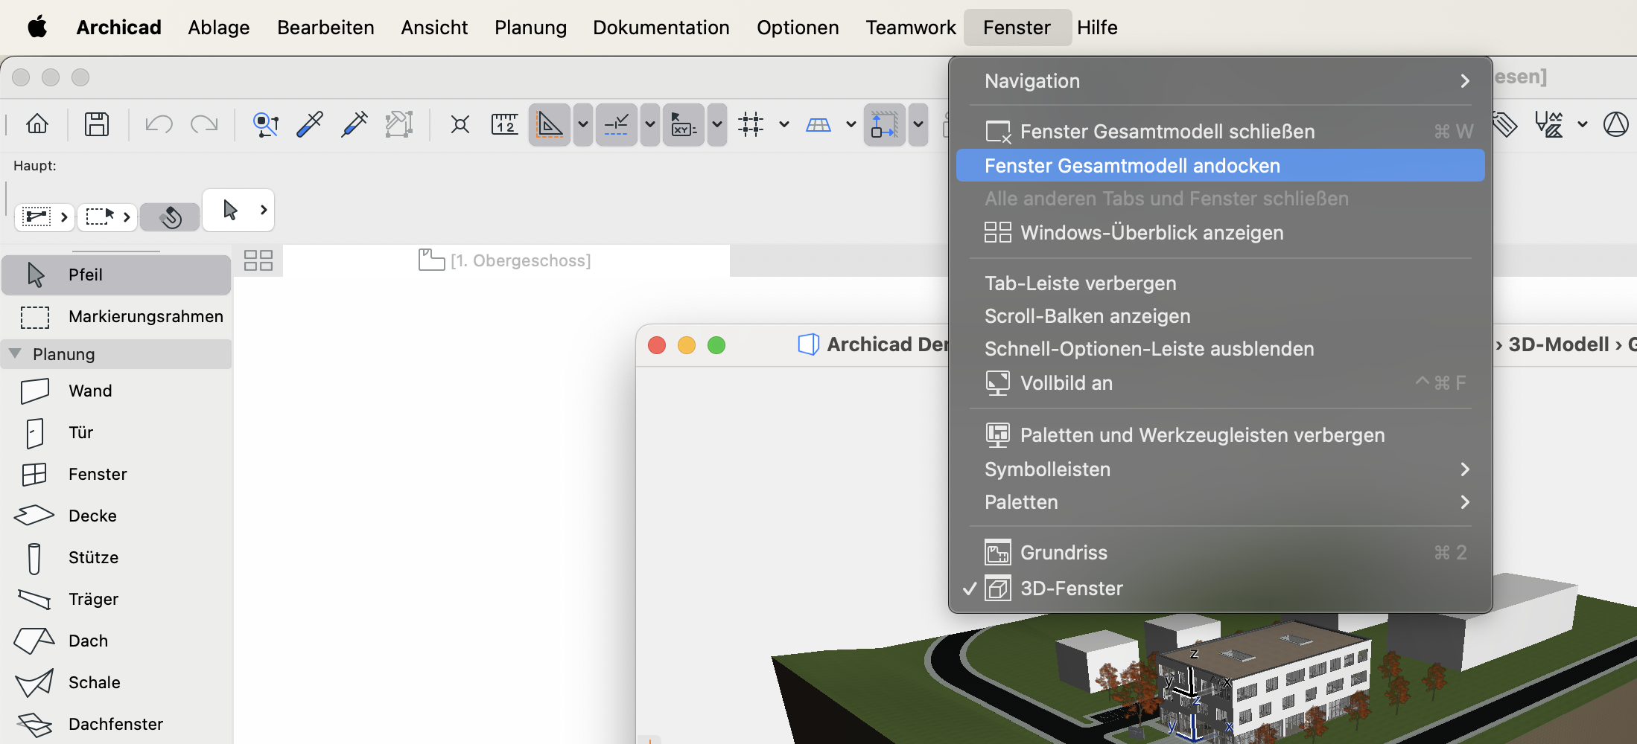Open the grid snap dropdown arrow

[784, 124]
